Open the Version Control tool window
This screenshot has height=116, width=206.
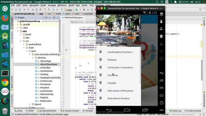(x=70, y=111)
